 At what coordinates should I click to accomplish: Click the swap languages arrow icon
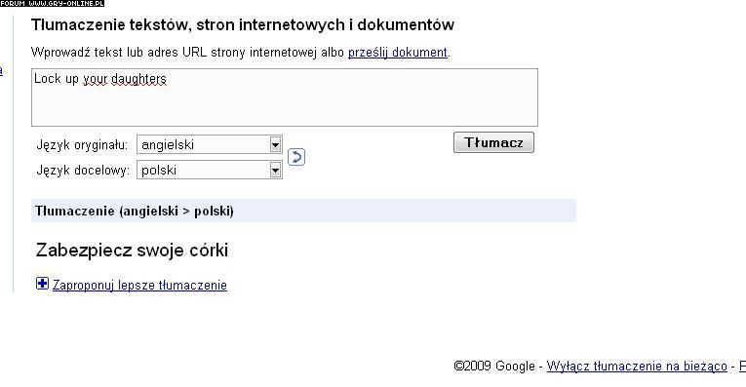[x=295, y=157]
